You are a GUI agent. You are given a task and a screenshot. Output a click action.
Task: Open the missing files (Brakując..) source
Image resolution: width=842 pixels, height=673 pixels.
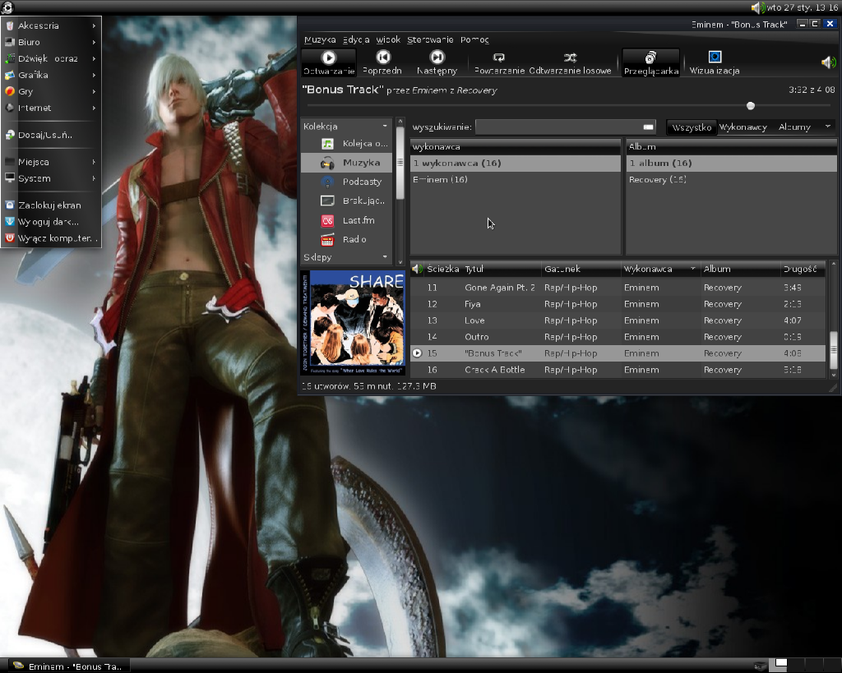tap(346, 201)
